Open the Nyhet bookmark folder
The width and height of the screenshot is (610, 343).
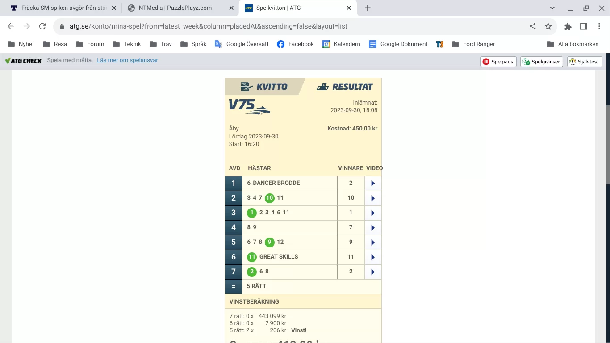[x=21, y=44]
